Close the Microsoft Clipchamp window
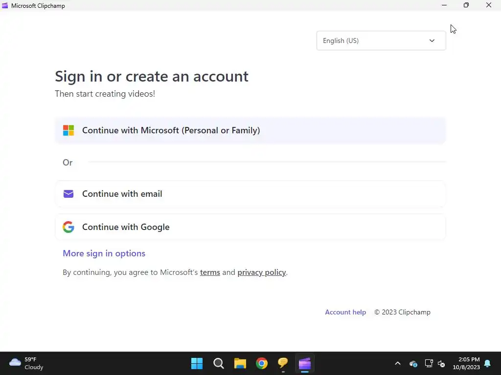This screenshot has width=501, height=375. tap(489, 5)
